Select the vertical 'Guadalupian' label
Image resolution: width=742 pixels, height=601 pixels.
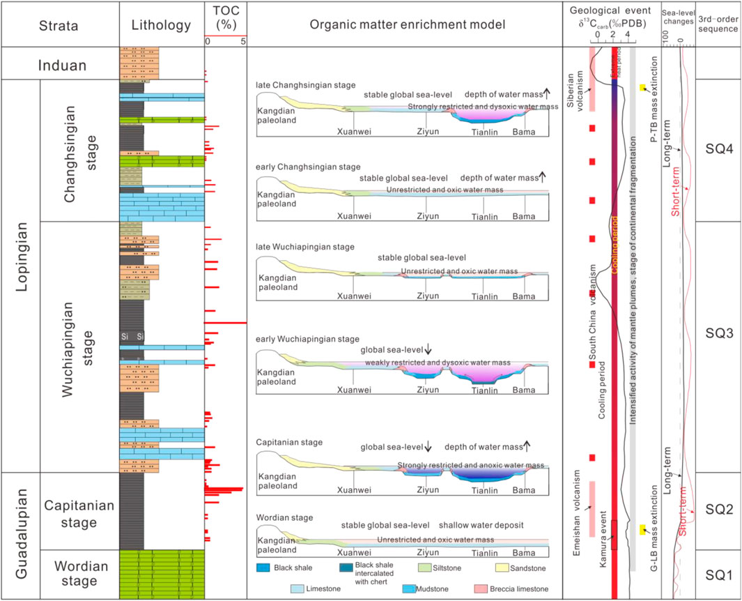click(x=22, y=534)
